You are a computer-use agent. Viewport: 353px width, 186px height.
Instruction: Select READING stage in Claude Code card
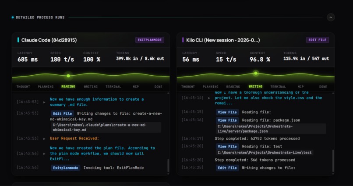[68, 87]
